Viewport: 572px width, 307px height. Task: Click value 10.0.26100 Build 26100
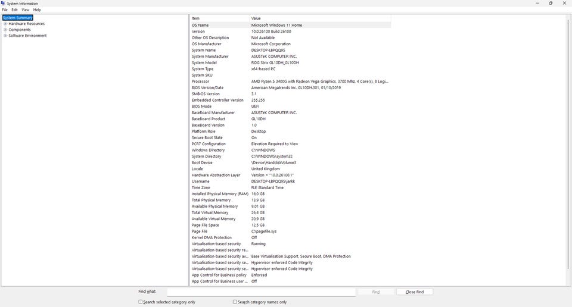(x=271, y=32)
